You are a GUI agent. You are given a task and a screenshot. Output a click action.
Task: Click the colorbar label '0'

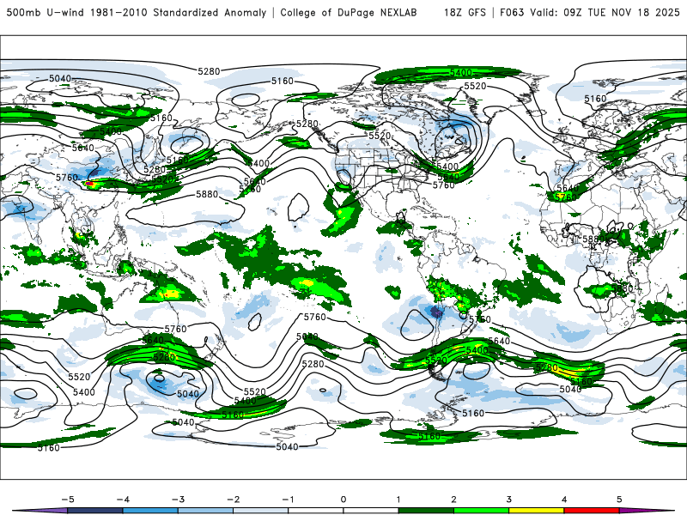point(343,500)
